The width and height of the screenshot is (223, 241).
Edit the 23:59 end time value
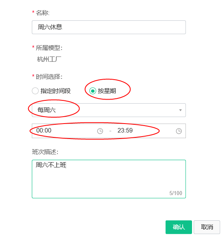click(x=125, y=130)
